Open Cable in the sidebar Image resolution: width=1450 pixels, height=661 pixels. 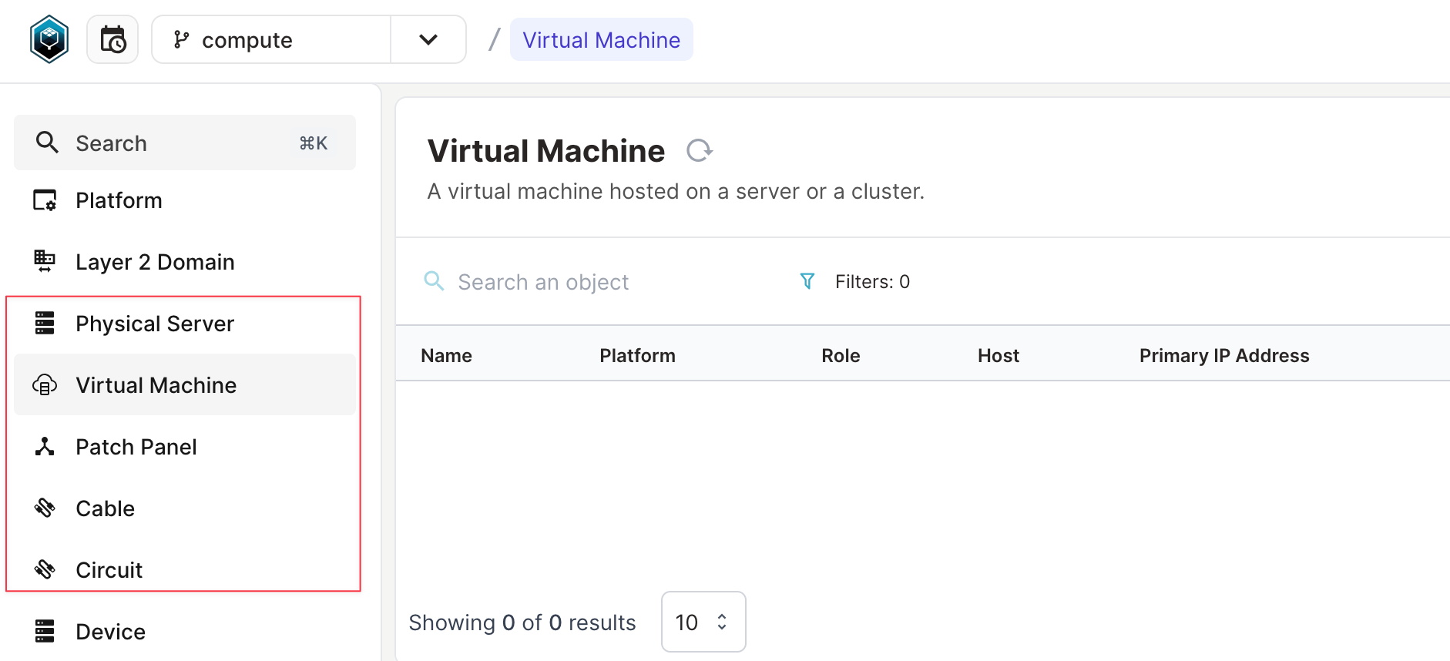pos(185,508)
